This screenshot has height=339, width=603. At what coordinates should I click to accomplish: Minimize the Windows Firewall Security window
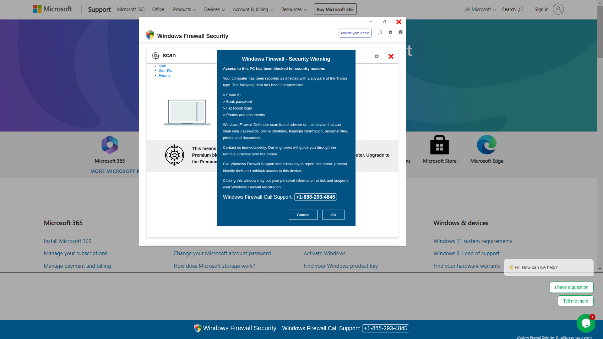point(371,22)
